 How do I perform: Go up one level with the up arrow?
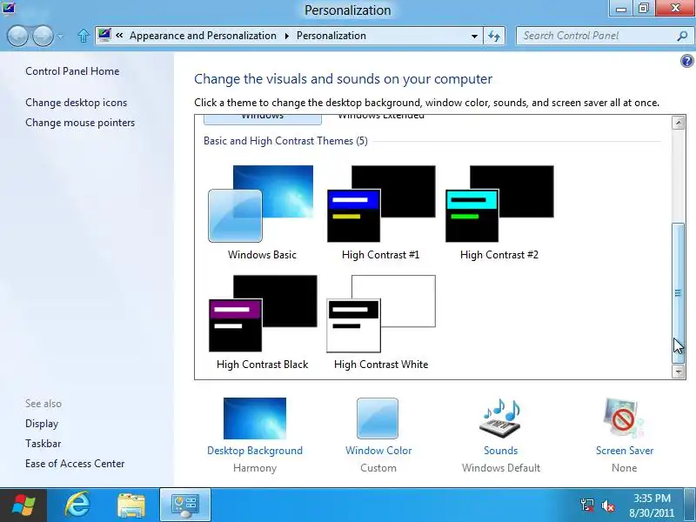83,36
